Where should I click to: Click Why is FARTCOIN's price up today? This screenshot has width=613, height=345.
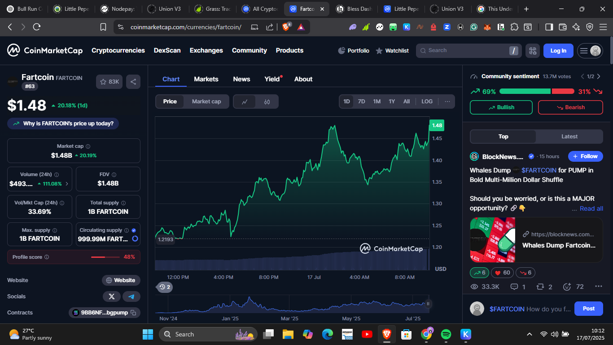pos(63,124)
